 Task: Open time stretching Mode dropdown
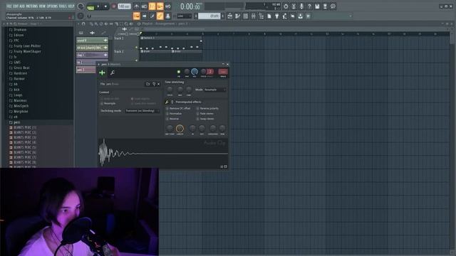215,90
